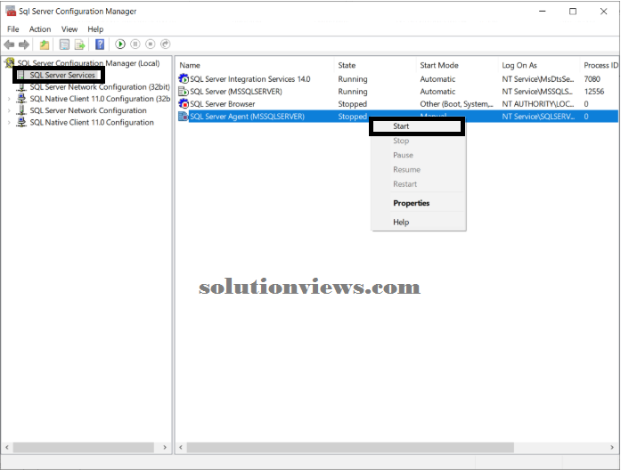Click the left pane's scroll-left arrow
This screenshot has width=621, height=470.
point(7,447)
